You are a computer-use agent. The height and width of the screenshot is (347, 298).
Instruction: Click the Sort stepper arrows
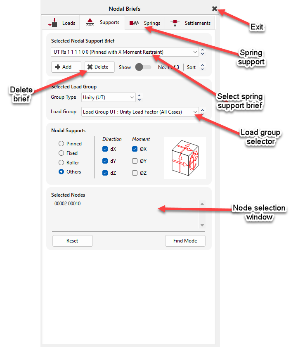coord(202,67)
